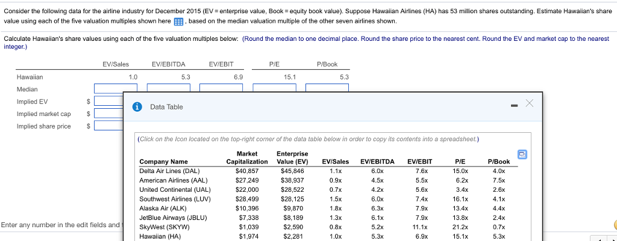617x241 pixels.
Task: Click the Implied share price input field
Action: click(108, 126)
